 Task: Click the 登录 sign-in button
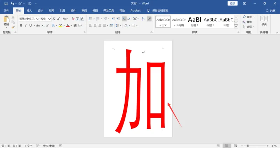tap(232, 3)
